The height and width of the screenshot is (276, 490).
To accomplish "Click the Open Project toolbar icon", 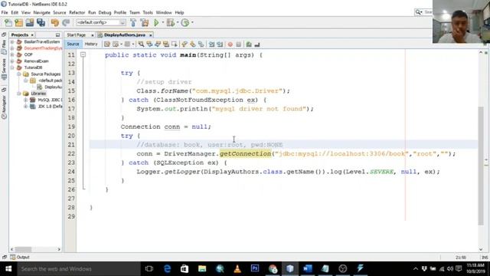I will point(30,22).
